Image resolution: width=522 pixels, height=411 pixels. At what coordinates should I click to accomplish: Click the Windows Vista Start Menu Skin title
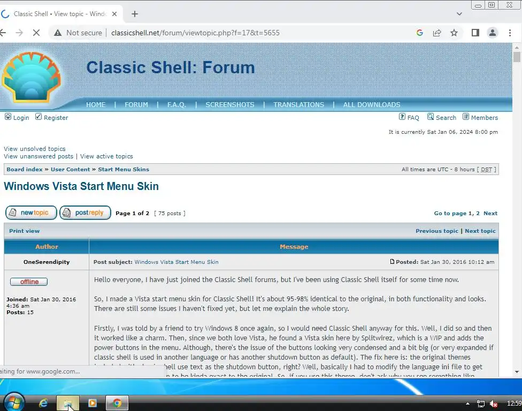coord(81,186)
